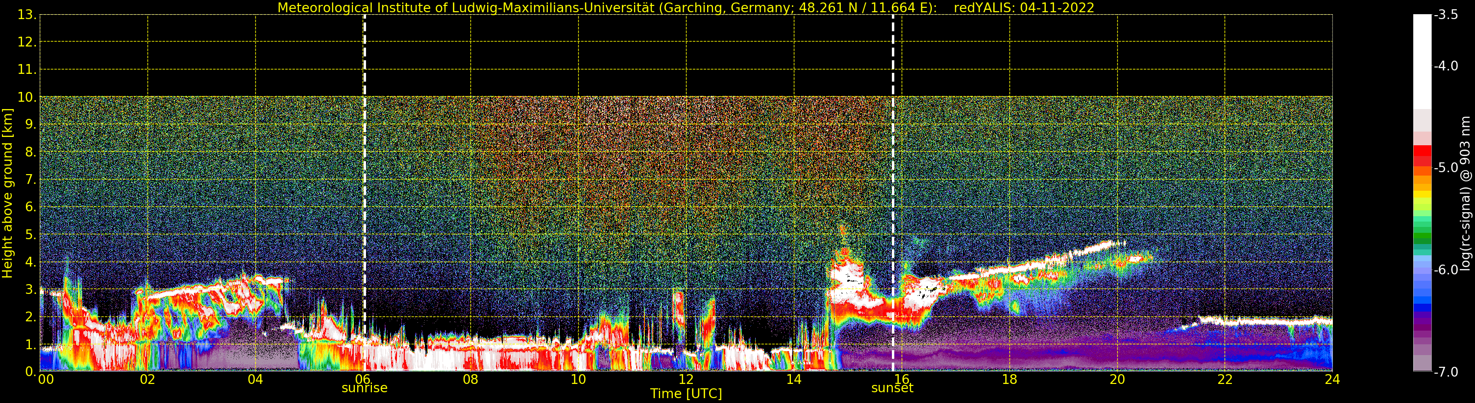Pick the bright red band of the colorbar
This screenshot has height=403, width=1475.
(x=1422, y=151)
